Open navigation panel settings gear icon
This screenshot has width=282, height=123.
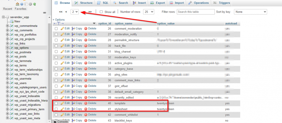30,4
